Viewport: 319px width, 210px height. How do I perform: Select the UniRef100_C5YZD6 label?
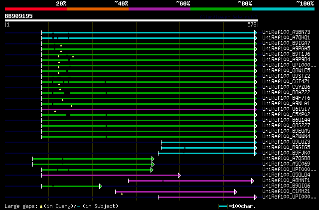(x=286, y=87)
